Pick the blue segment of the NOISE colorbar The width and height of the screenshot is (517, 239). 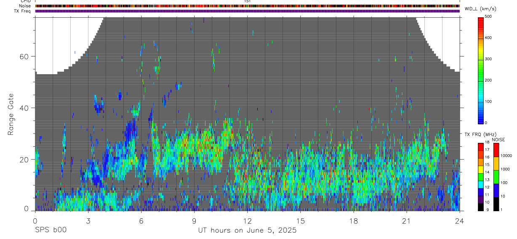(496, 191)
